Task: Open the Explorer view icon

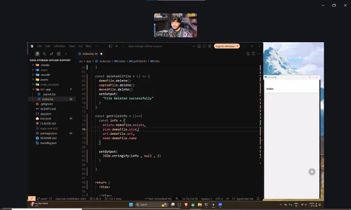Action: [x=37, y=54]
